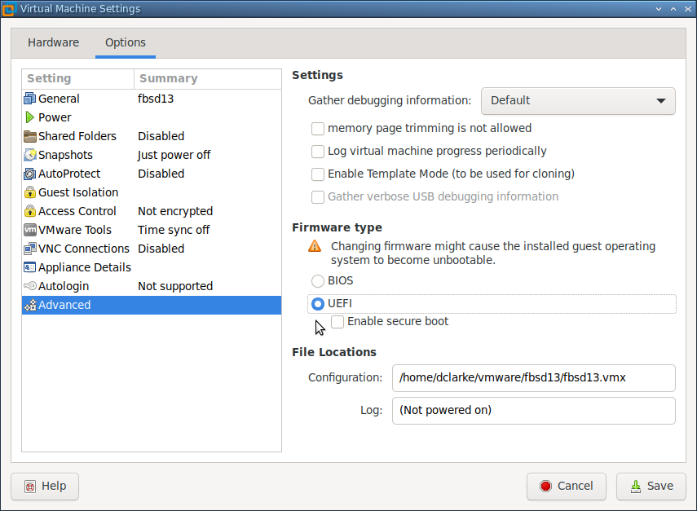Select the BIOS firmware radio button

pyautogui.click(x=318, y=281)
